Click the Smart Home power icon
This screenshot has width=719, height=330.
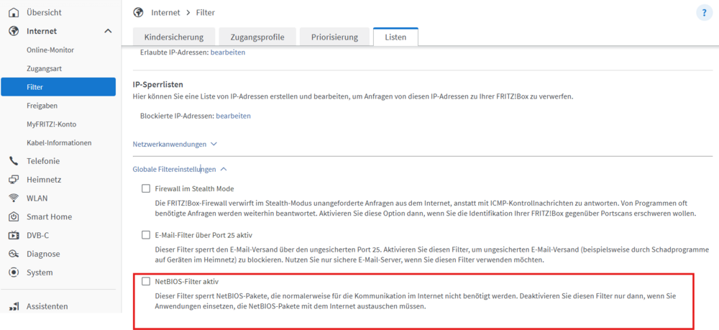(x=14, y=217)
